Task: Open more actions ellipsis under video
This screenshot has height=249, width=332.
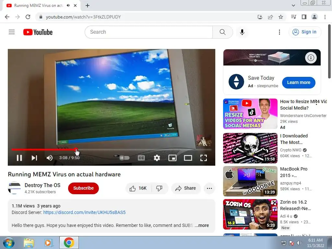Action: [209, 188]
